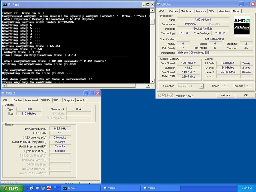Open the SPD tab in top CPU-Z window
The height and width of the screenshot is (192, 256).
point(211,11)
